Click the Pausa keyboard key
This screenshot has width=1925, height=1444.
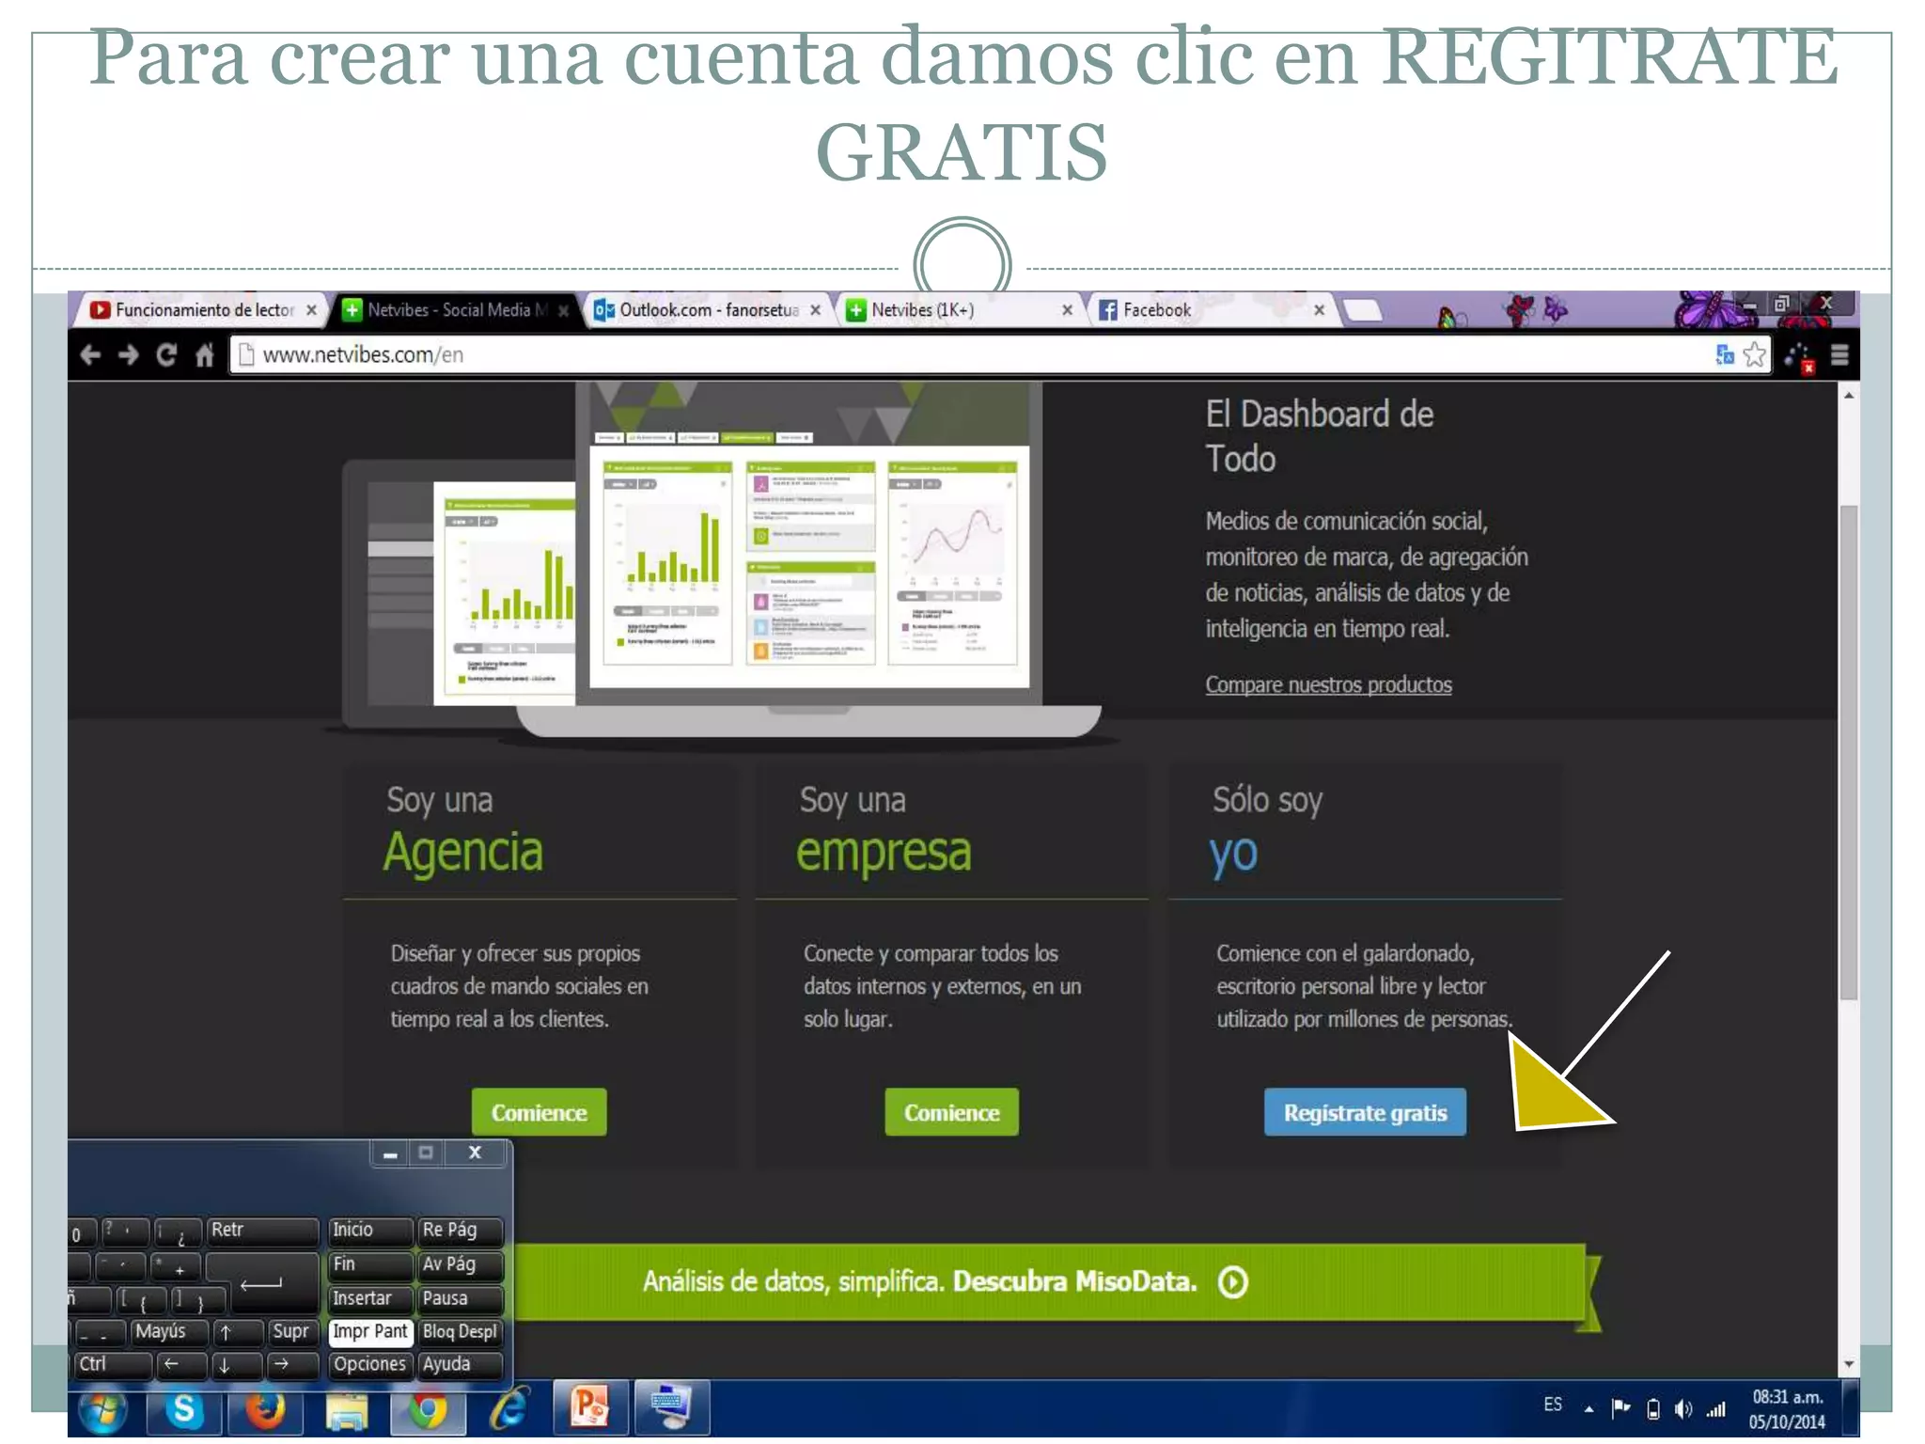click(x=460, y=1298)
